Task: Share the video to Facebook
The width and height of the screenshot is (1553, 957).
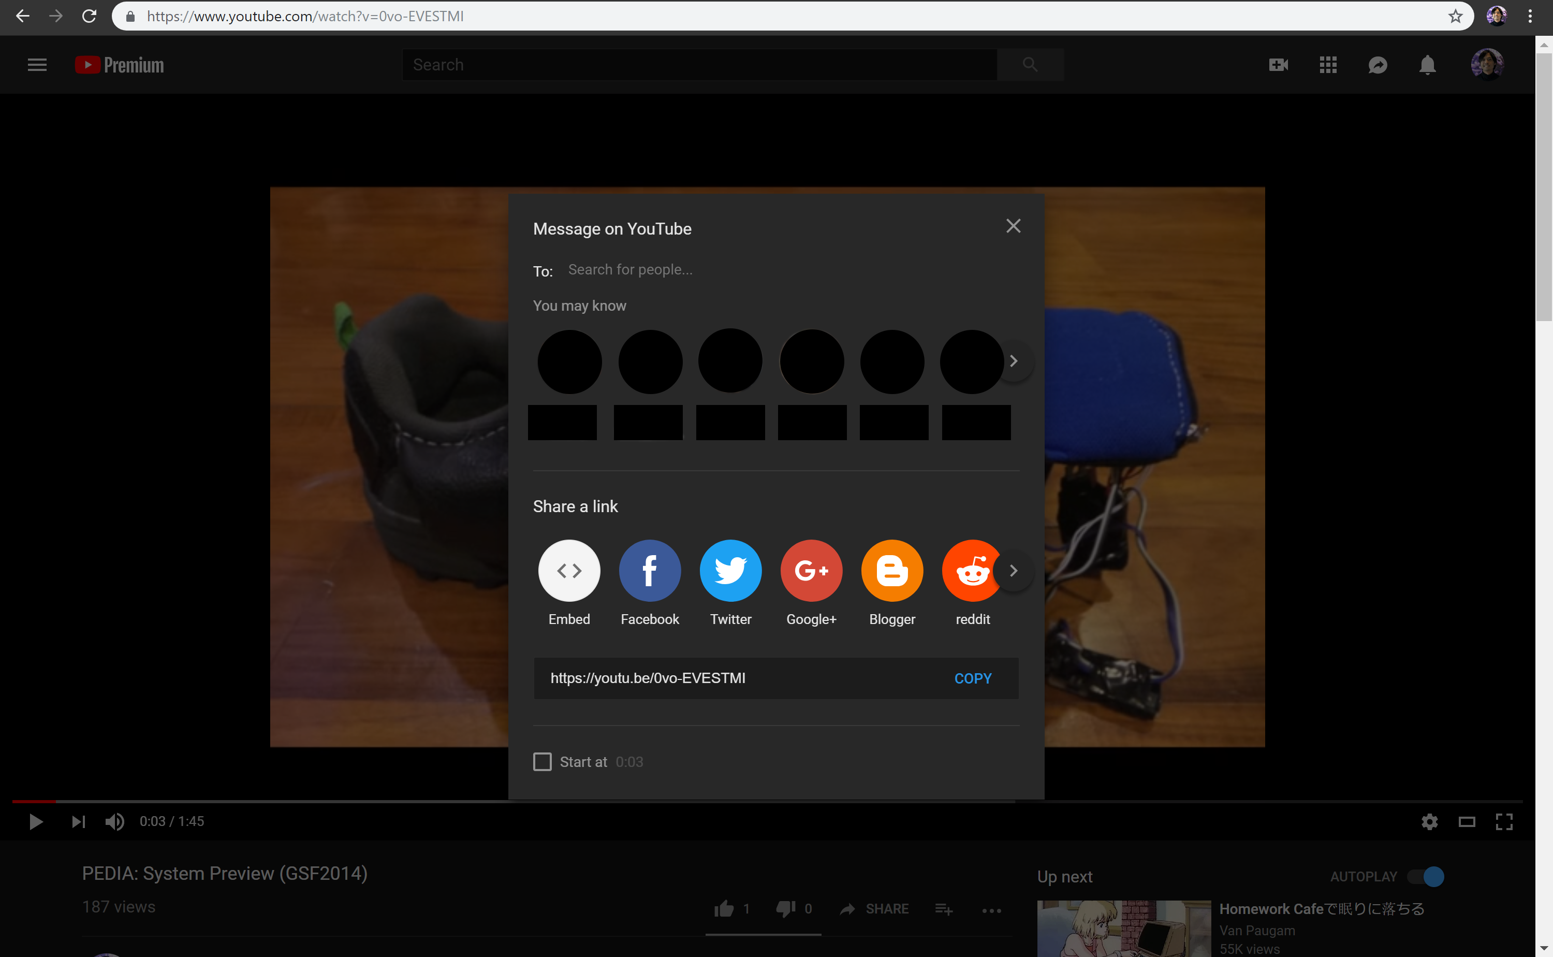Action: pyautogui.click(x=650, y=583)
